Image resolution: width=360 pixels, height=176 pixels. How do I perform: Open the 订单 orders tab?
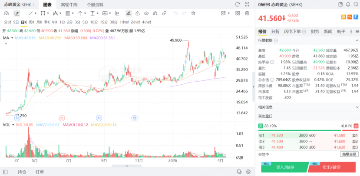coord(40,172)
